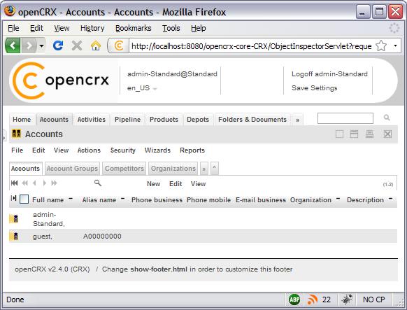
Task: Go back with the green Back arrow
Action: pyautogui.click(x=13, y=45)
